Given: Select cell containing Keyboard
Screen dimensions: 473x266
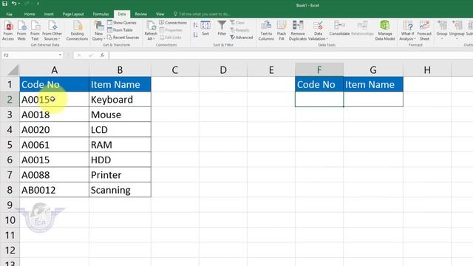Looking at the screenshot, I should 120,100.
